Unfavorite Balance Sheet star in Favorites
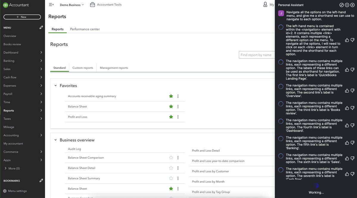The image size is (357, 198). (171, 107)
